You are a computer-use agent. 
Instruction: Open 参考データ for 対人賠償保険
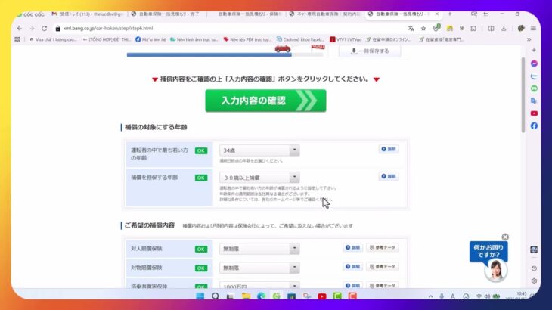382,247
